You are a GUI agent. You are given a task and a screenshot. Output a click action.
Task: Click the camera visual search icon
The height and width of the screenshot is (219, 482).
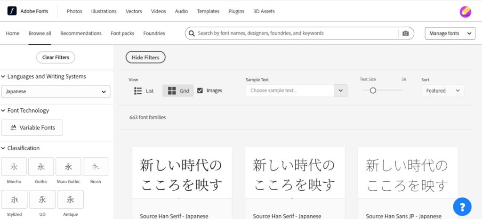[405, 33]
